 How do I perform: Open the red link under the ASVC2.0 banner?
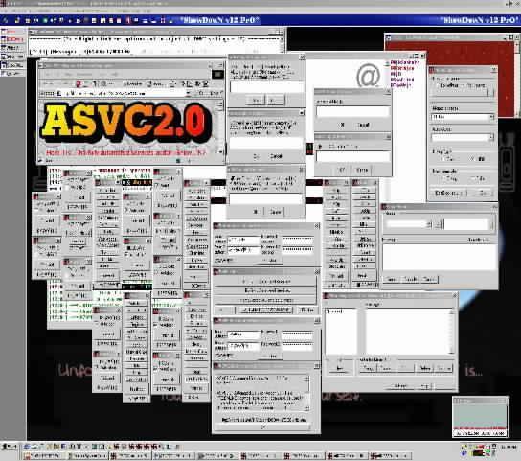126,152
